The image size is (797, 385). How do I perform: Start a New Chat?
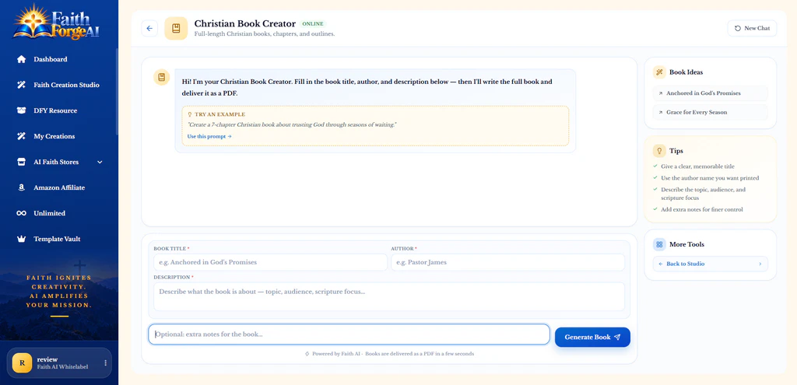tap(753, 29)
